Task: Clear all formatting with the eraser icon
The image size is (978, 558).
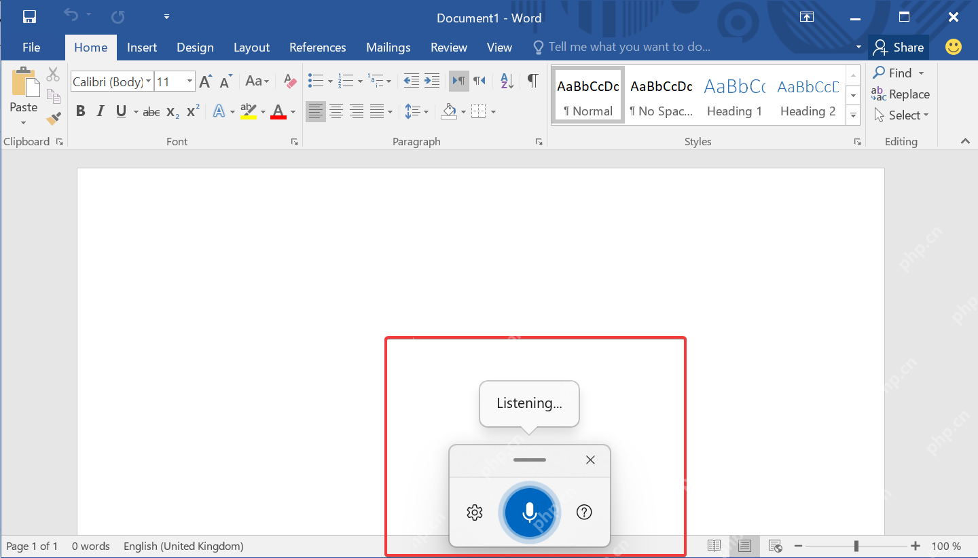Action: click(x=290, y=81)
